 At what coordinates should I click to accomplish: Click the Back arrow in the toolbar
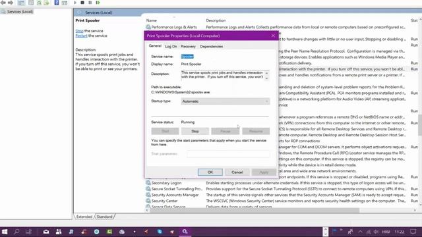point(3,3)
